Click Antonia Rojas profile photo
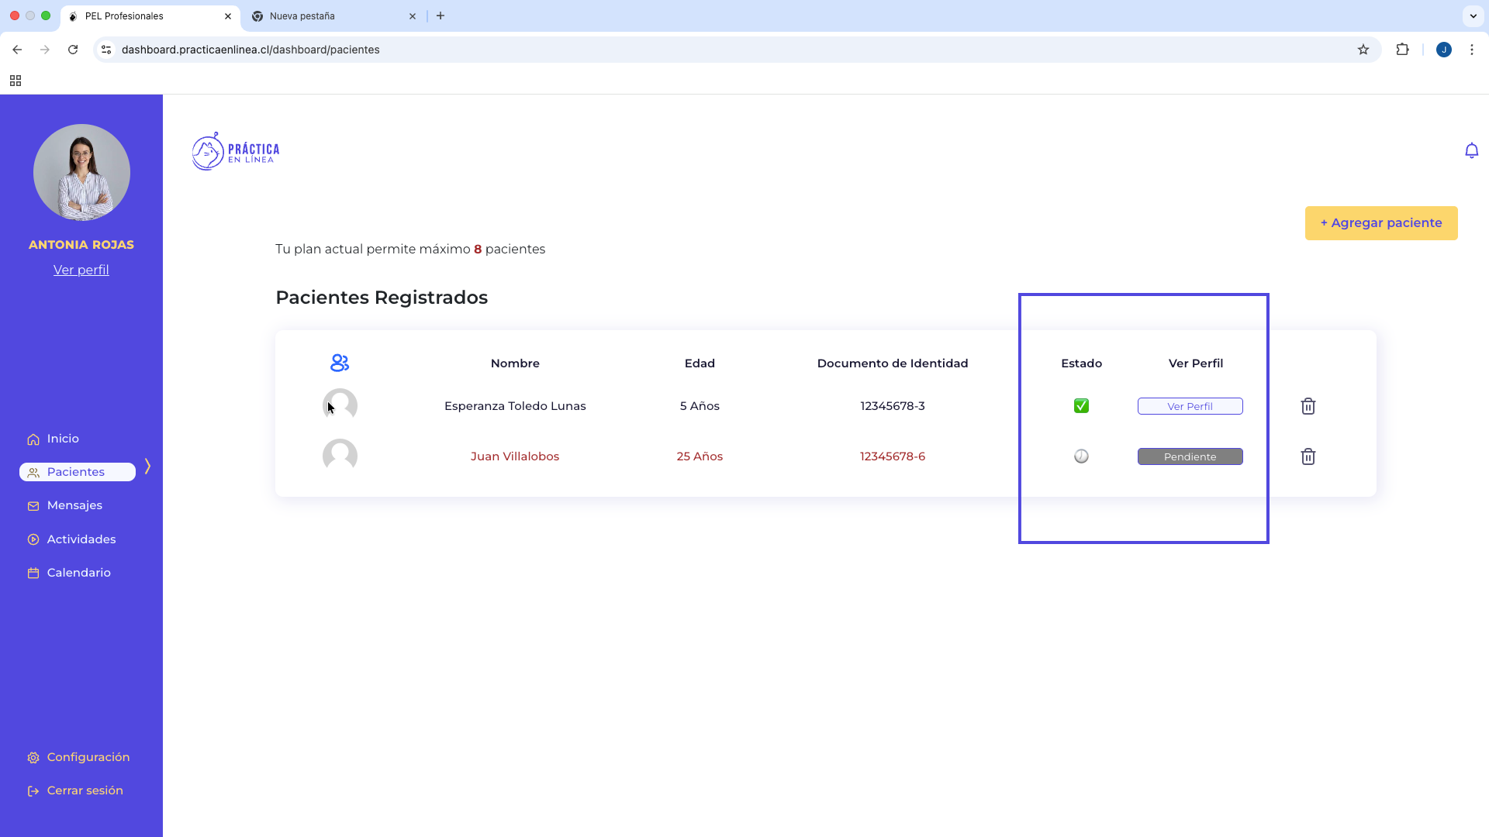The image size is (1489, 837). [81, 172]
